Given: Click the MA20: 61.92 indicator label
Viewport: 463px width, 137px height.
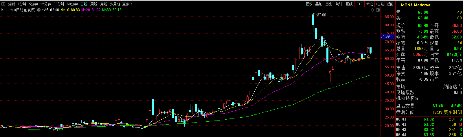Looking at the screenshot, I should click(91, 10).
